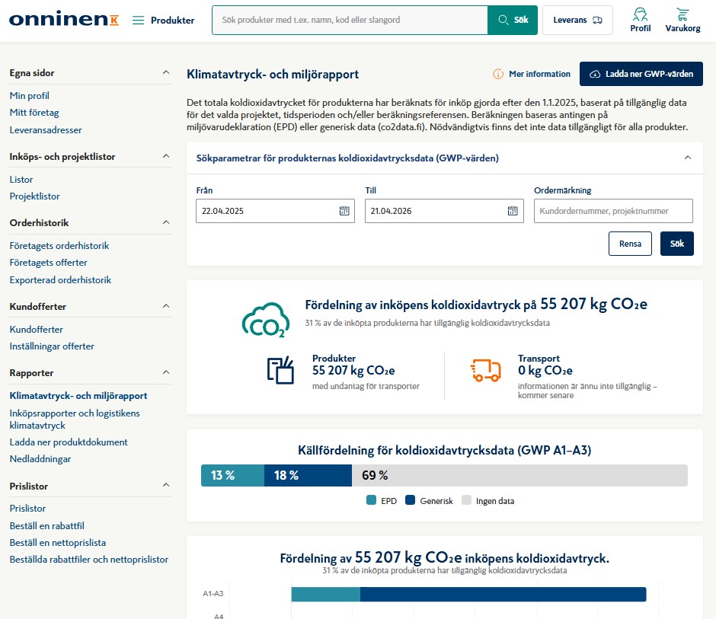This screenshot has width=716, height=619.
Task: Click the Rensa button
Action: (x=630, y=244)
